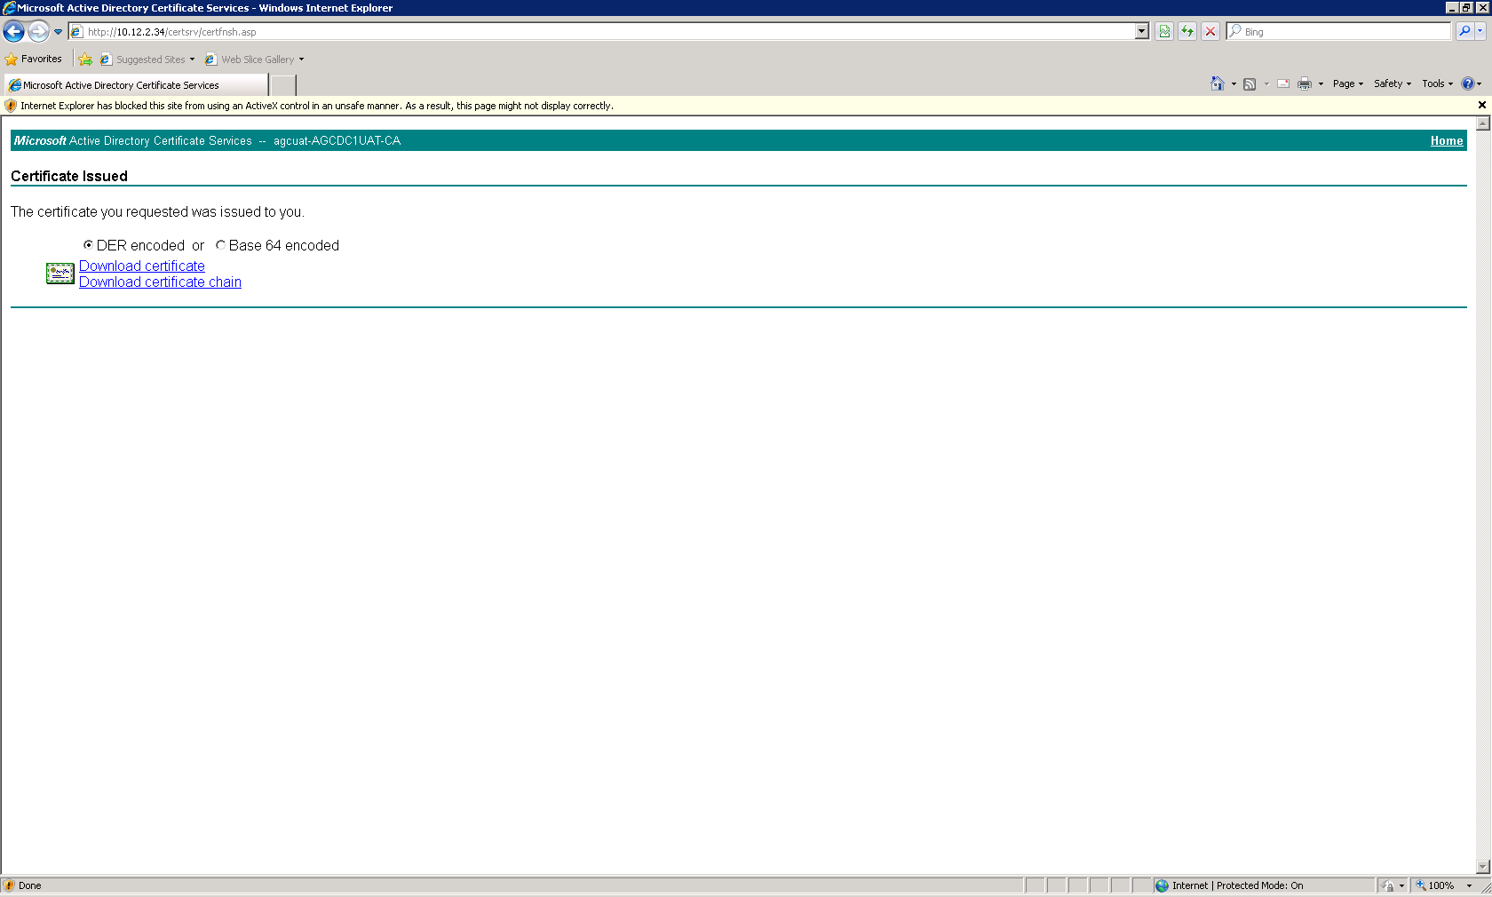Close the information bar with X
Screen dimensions: 1492x897
click(1481, 105)
